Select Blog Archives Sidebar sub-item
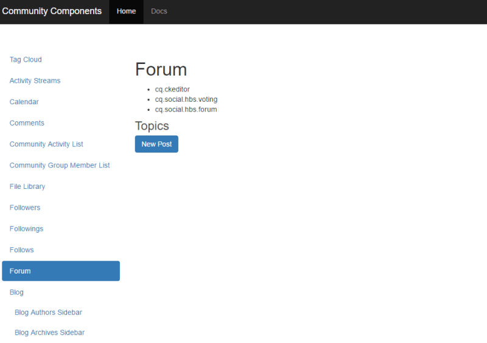 pyautogui.click(x=49, y=333)
